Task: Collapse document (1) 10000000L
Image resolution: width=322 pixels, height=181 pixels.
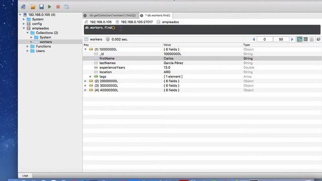Action: pos(86,49)
